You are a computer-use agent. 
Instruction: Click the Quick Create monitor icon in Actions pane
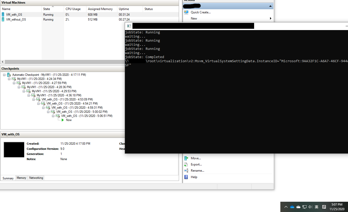[x=186, y=12]
